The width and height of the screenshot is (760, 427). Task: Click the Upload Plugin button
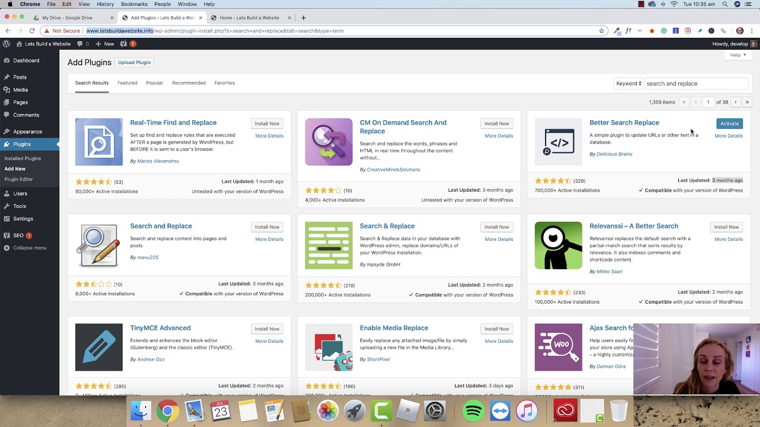pyautogui.click(x=134, y=62)
